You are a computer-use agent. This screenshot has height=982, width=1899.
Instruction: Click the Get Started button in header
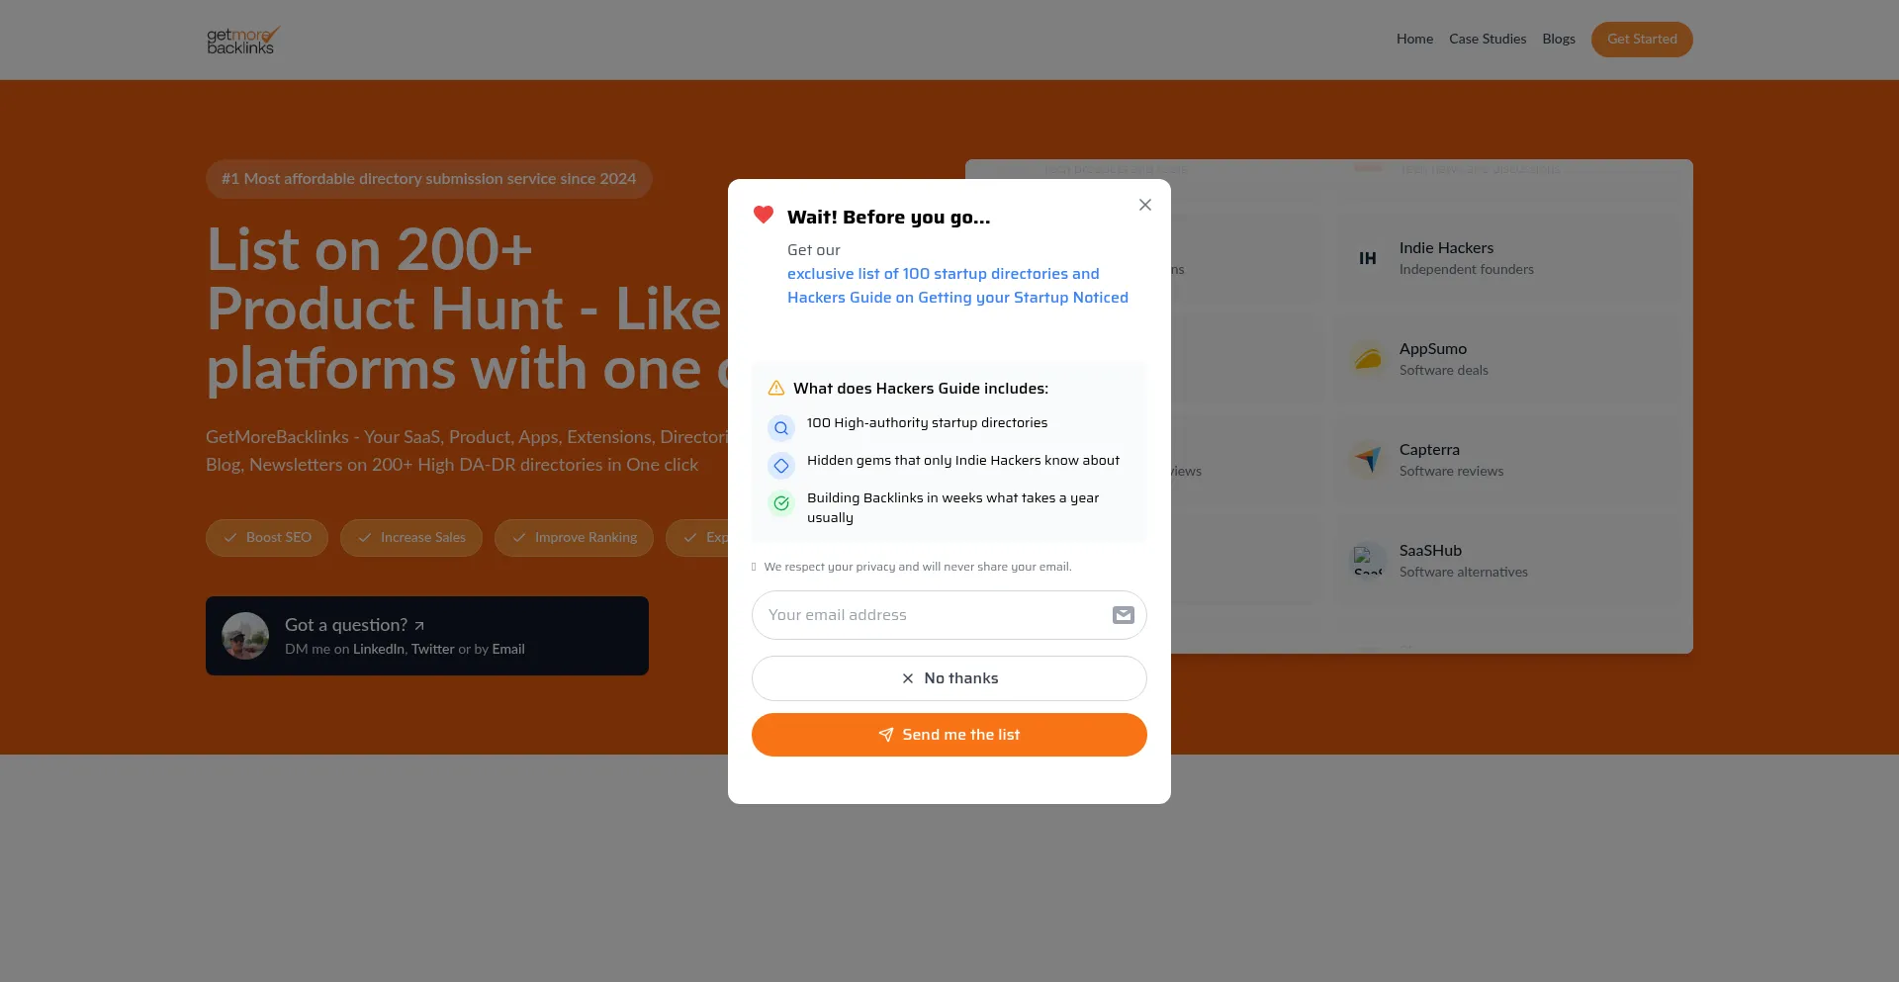click(x=1642, y=40)
